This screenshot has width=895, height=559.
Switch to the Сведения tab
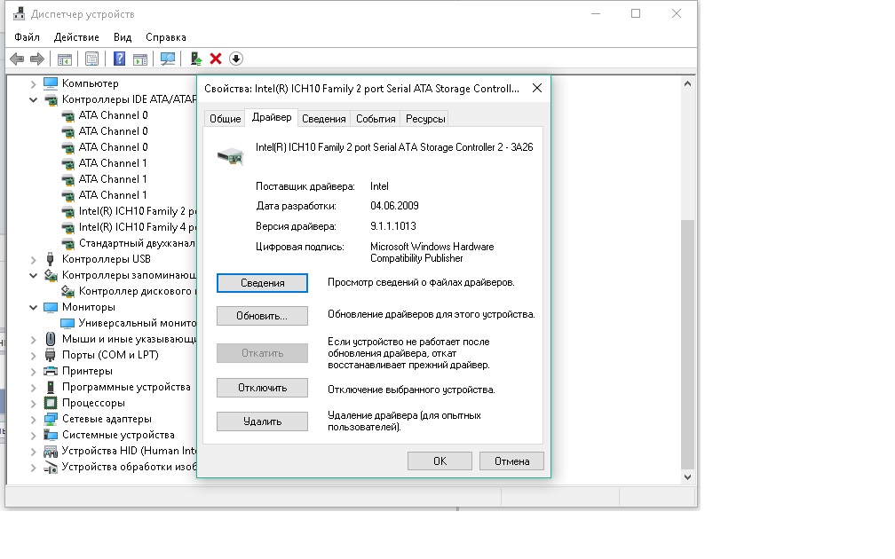[x=323, y=119]
